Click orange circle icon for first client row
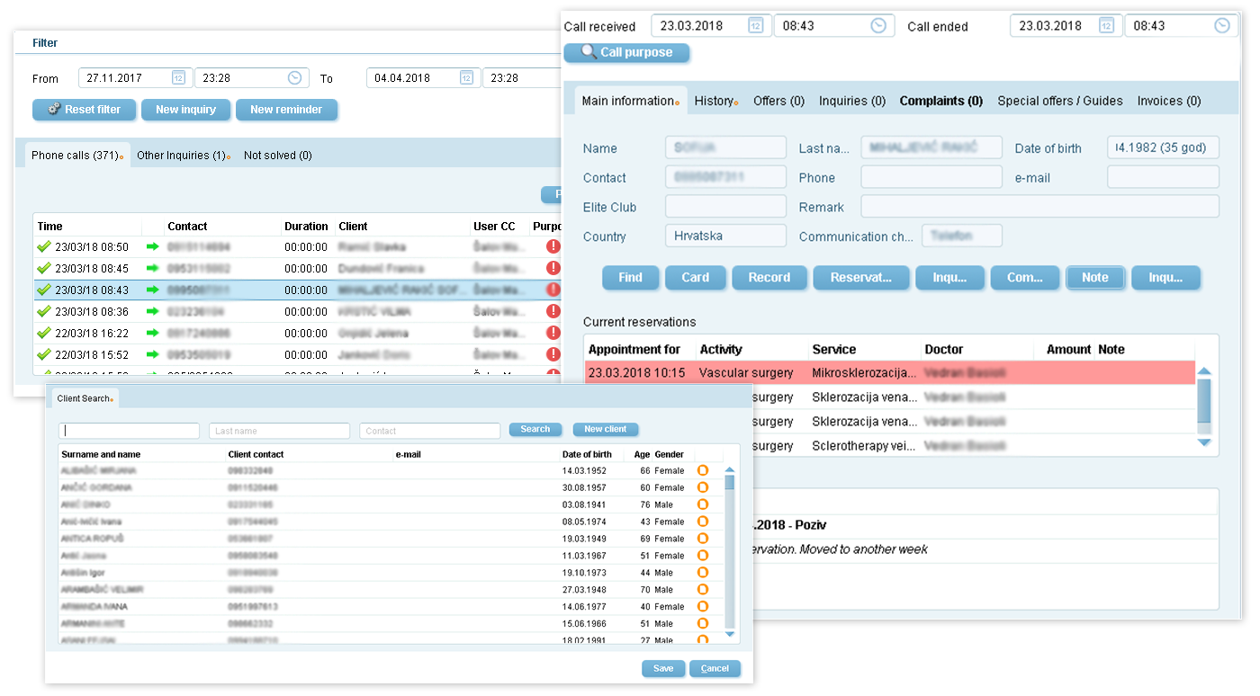Image resolution: width=1260 pixels, height=696 pixels. click(x=703, y=470)
